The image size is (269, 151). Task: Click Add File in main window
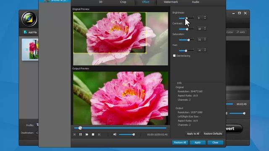coord(30,32)
